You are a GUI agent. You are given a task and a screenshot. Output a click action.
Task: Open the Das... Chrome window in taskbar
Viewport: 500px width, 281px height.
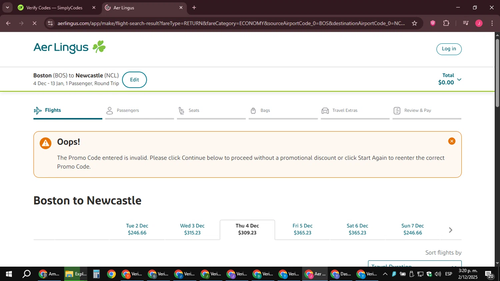[x=341, y=274]
